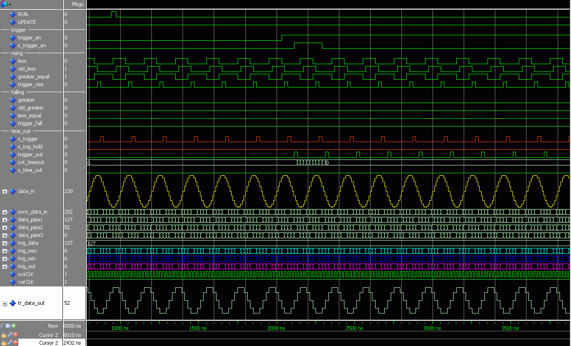This screenshot has height=346, width=571.
Task: Click the 230 value of data_in
Action: point(68,192)
